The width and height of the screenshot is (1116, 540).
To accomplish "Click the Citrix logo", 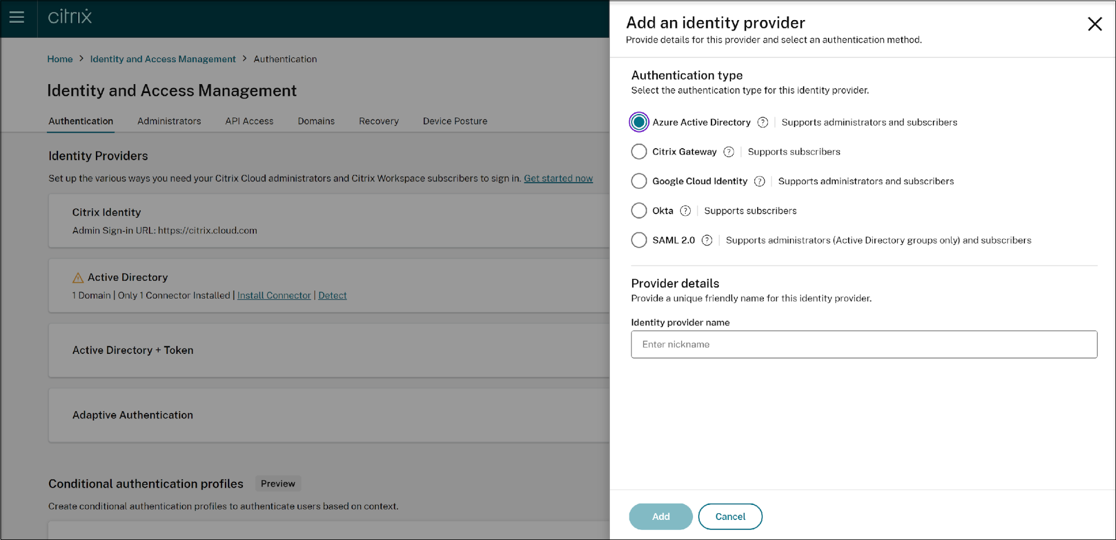I will (70, 17).
